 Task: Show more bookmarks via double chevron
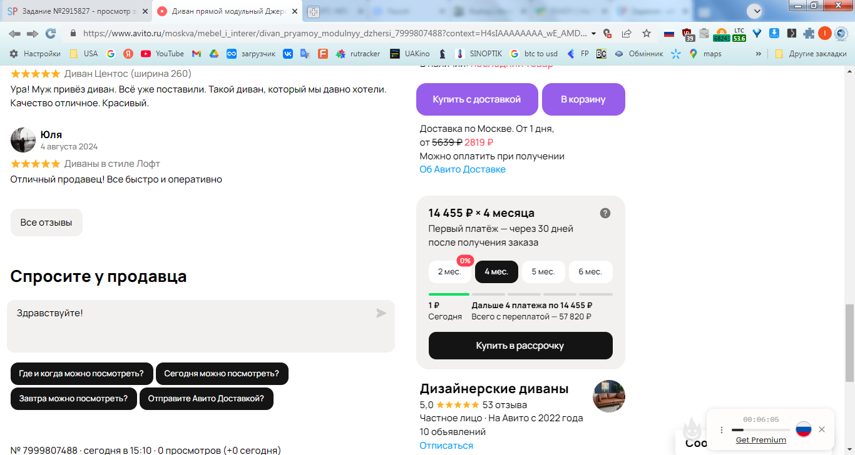point(759,54)
